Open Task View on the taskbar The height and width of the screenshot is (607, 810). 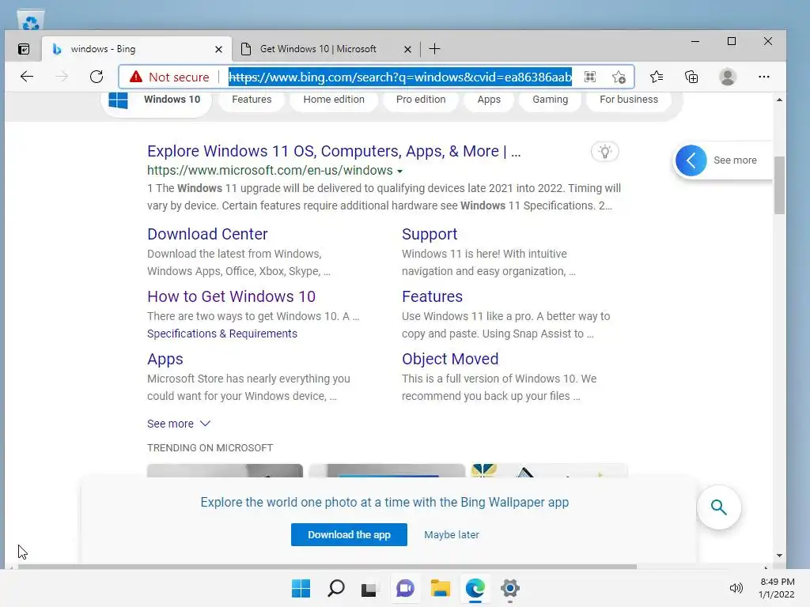tap(370, 588)
